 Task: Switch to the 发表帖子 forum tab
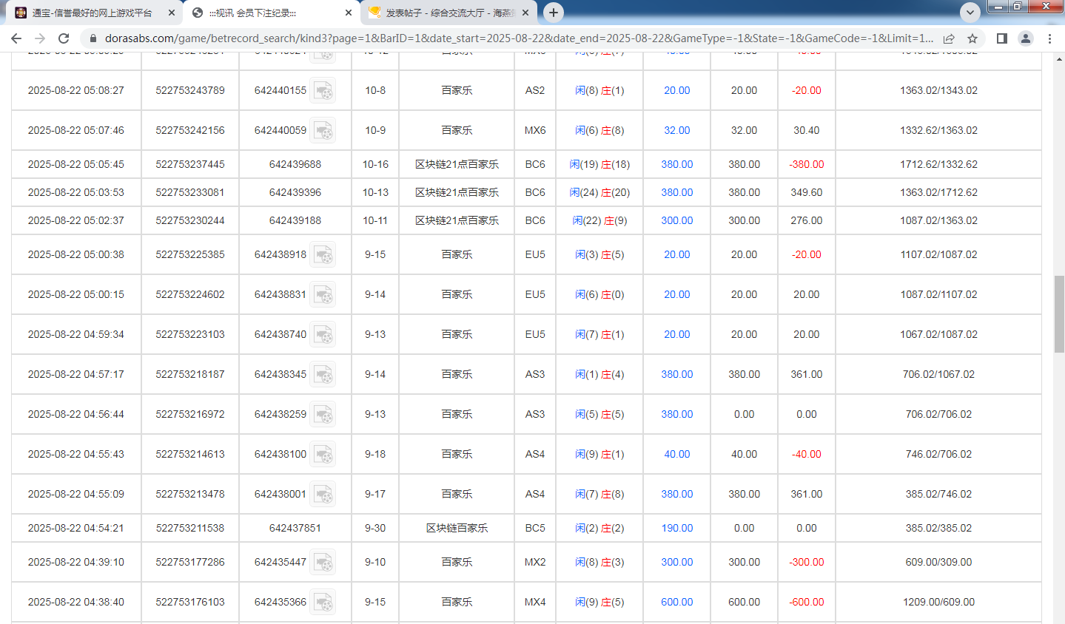point(437,12)
